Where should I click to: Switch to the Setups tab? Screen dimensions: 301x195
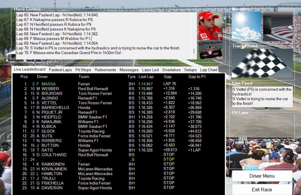point(190,70)
